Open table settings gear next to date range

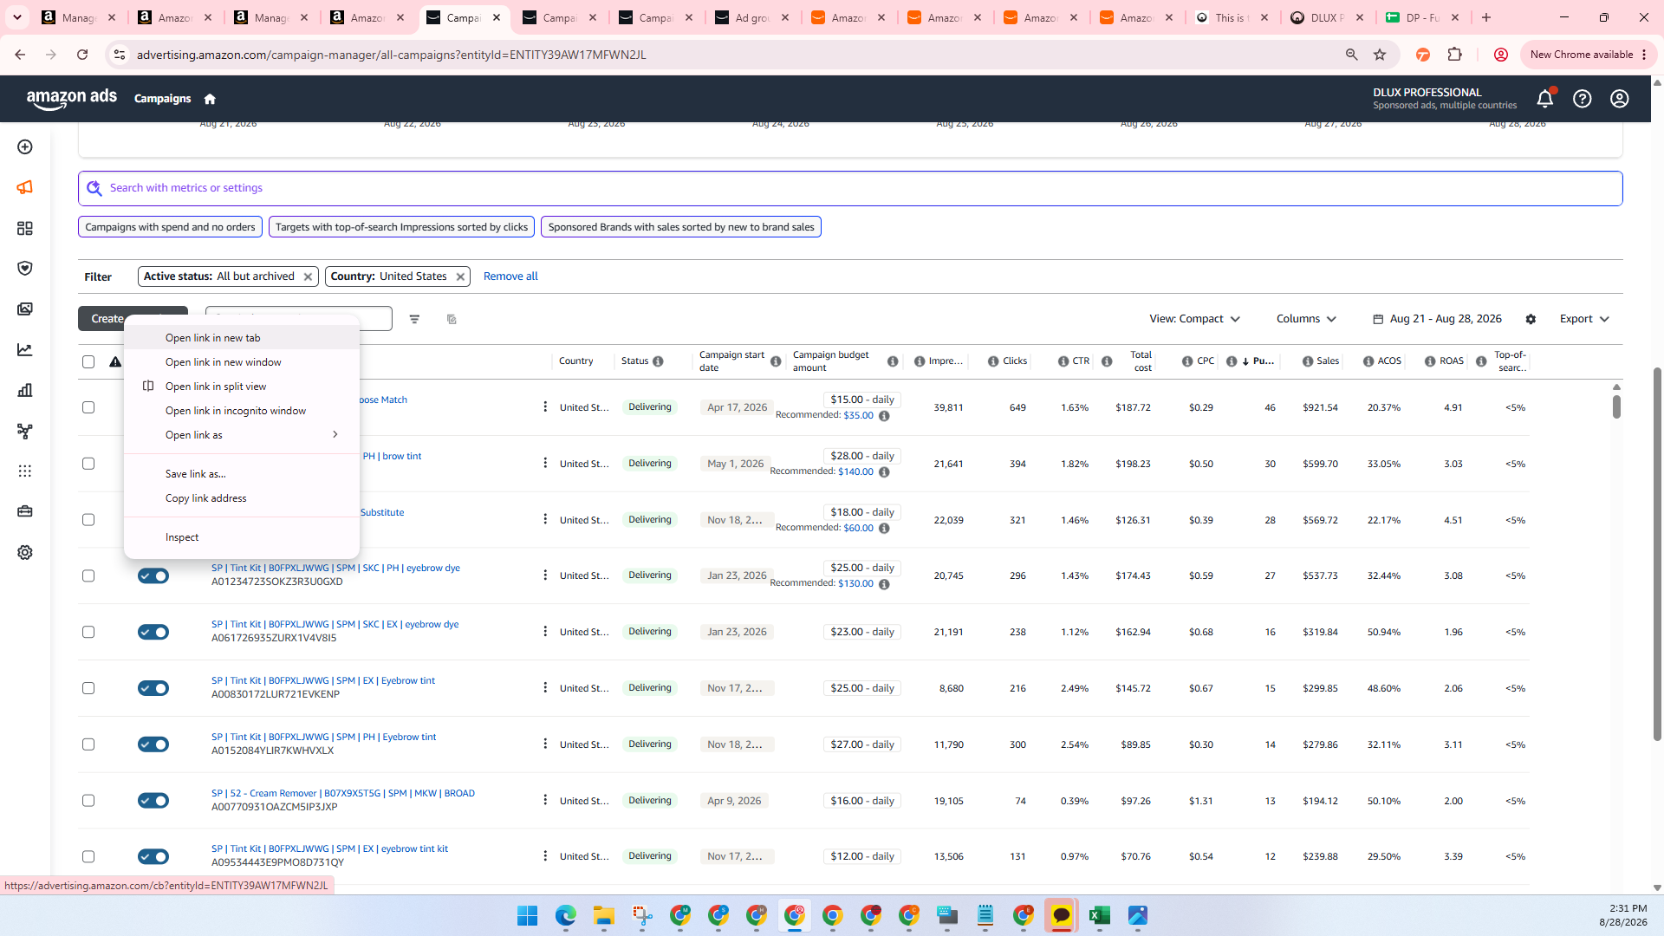pos(1531,319)
